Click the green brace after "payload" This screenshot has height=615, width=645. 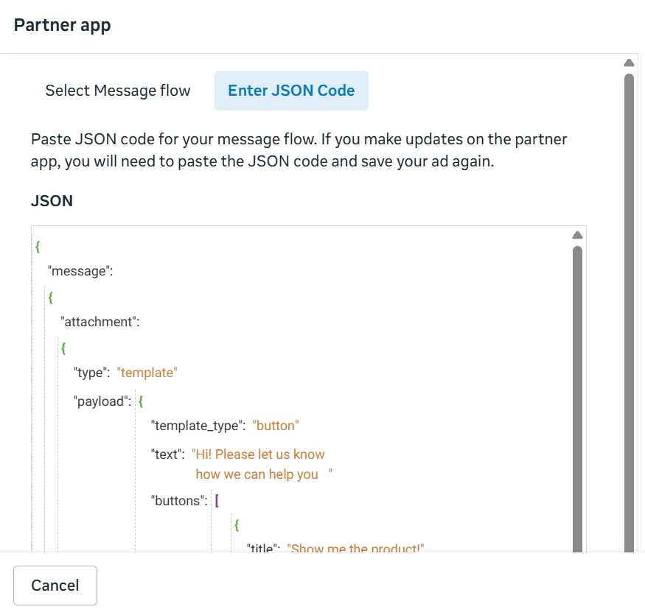[141, 402]
